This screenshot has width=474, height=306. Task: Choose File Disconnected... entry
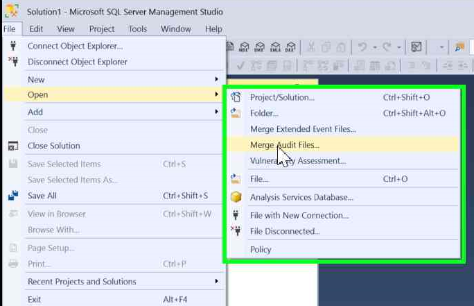pos(344,231)
